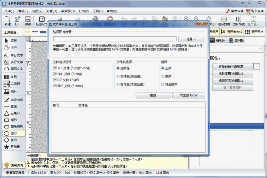
Task: Toggle the GIF 文件 checkbox
Action: pos(55,80)
